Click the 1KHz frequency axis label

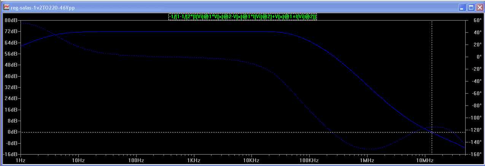coord(194,161)
